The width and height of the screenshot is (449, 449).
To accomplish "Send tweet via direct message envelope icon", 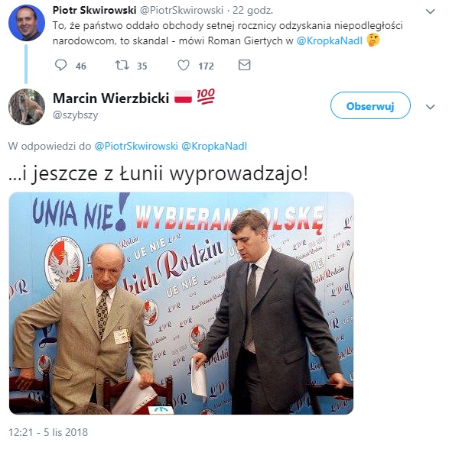I will pos(245,65).
